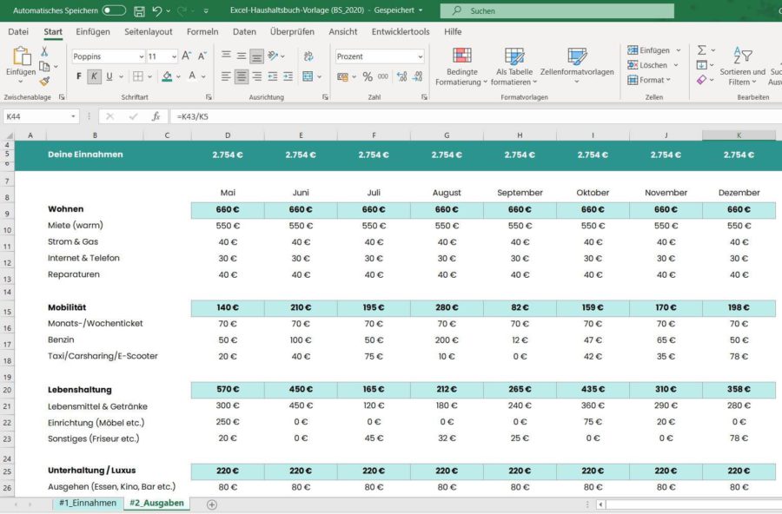The width and height of the screenshot is (782, 514).
Task: Click the undo arrow icon
Action: pos(157,10)
